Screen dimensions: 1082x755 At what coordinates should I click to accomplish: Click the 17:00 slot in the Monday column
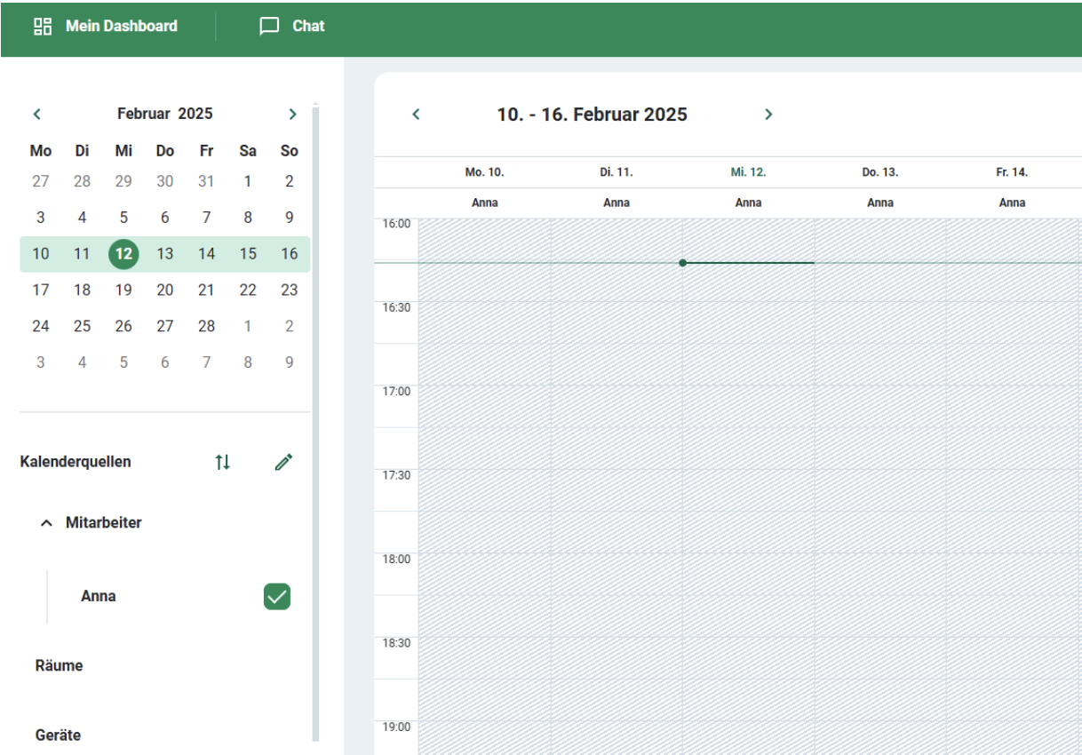[x=485, y=407]
